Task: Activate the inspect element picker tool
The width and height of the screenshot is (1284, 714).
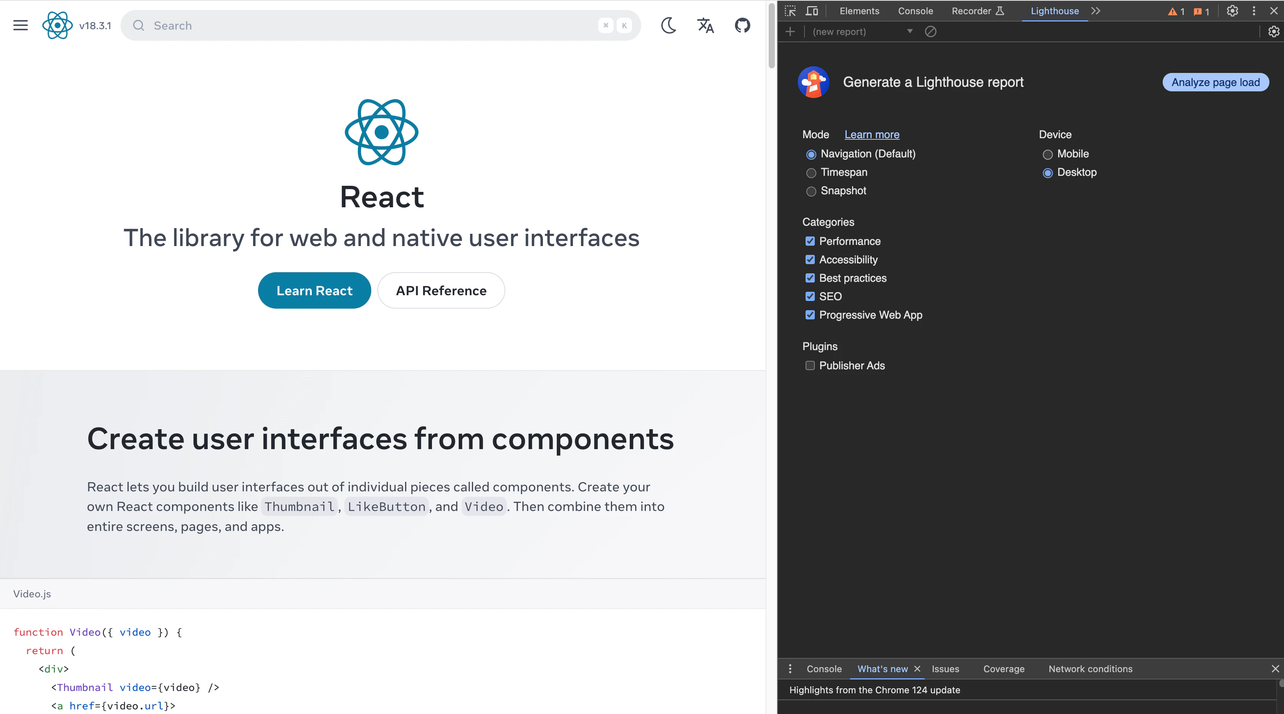Action: click(x=790, y=11)
